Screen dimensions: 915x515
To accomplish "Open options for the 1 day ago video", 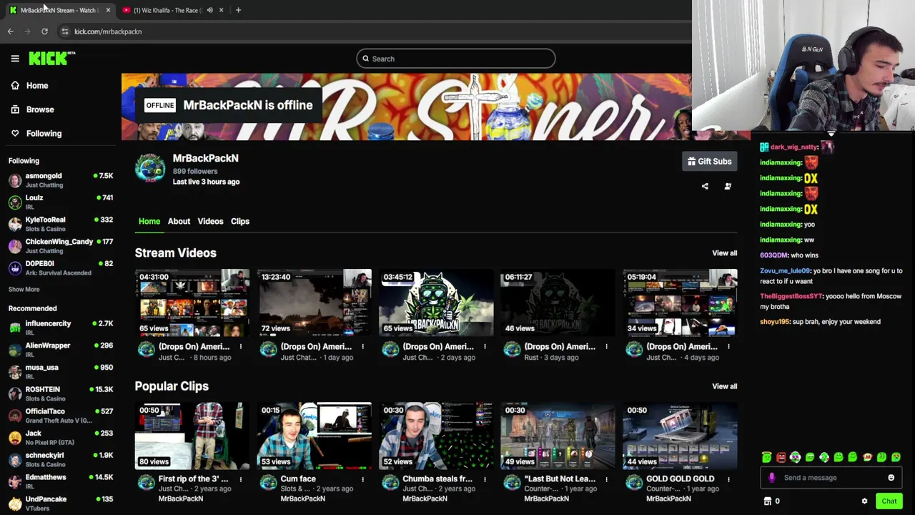I will (362, 347).
